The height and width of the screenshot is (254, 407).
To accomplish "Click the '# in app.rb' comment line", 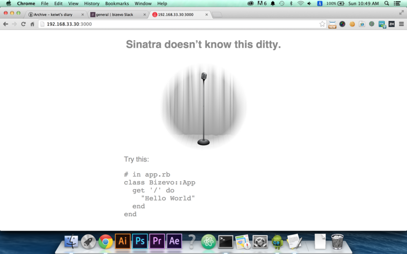I will pyautogui.click(x=147, y=174).
